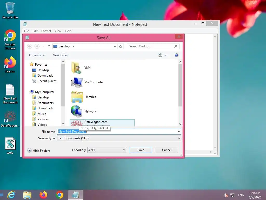Select Downloads under My Computer

43,108
